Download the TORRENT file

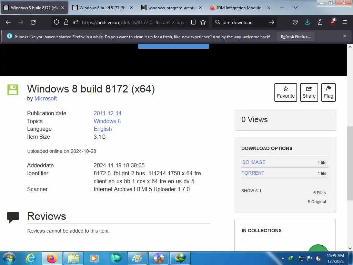(x=253, y=173)
